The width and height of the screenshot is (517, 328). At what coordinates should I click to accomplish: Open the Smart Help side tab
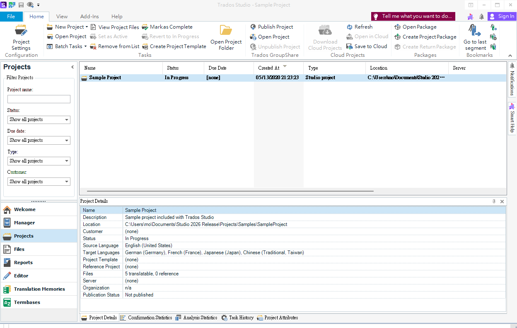tap(512, 118)
